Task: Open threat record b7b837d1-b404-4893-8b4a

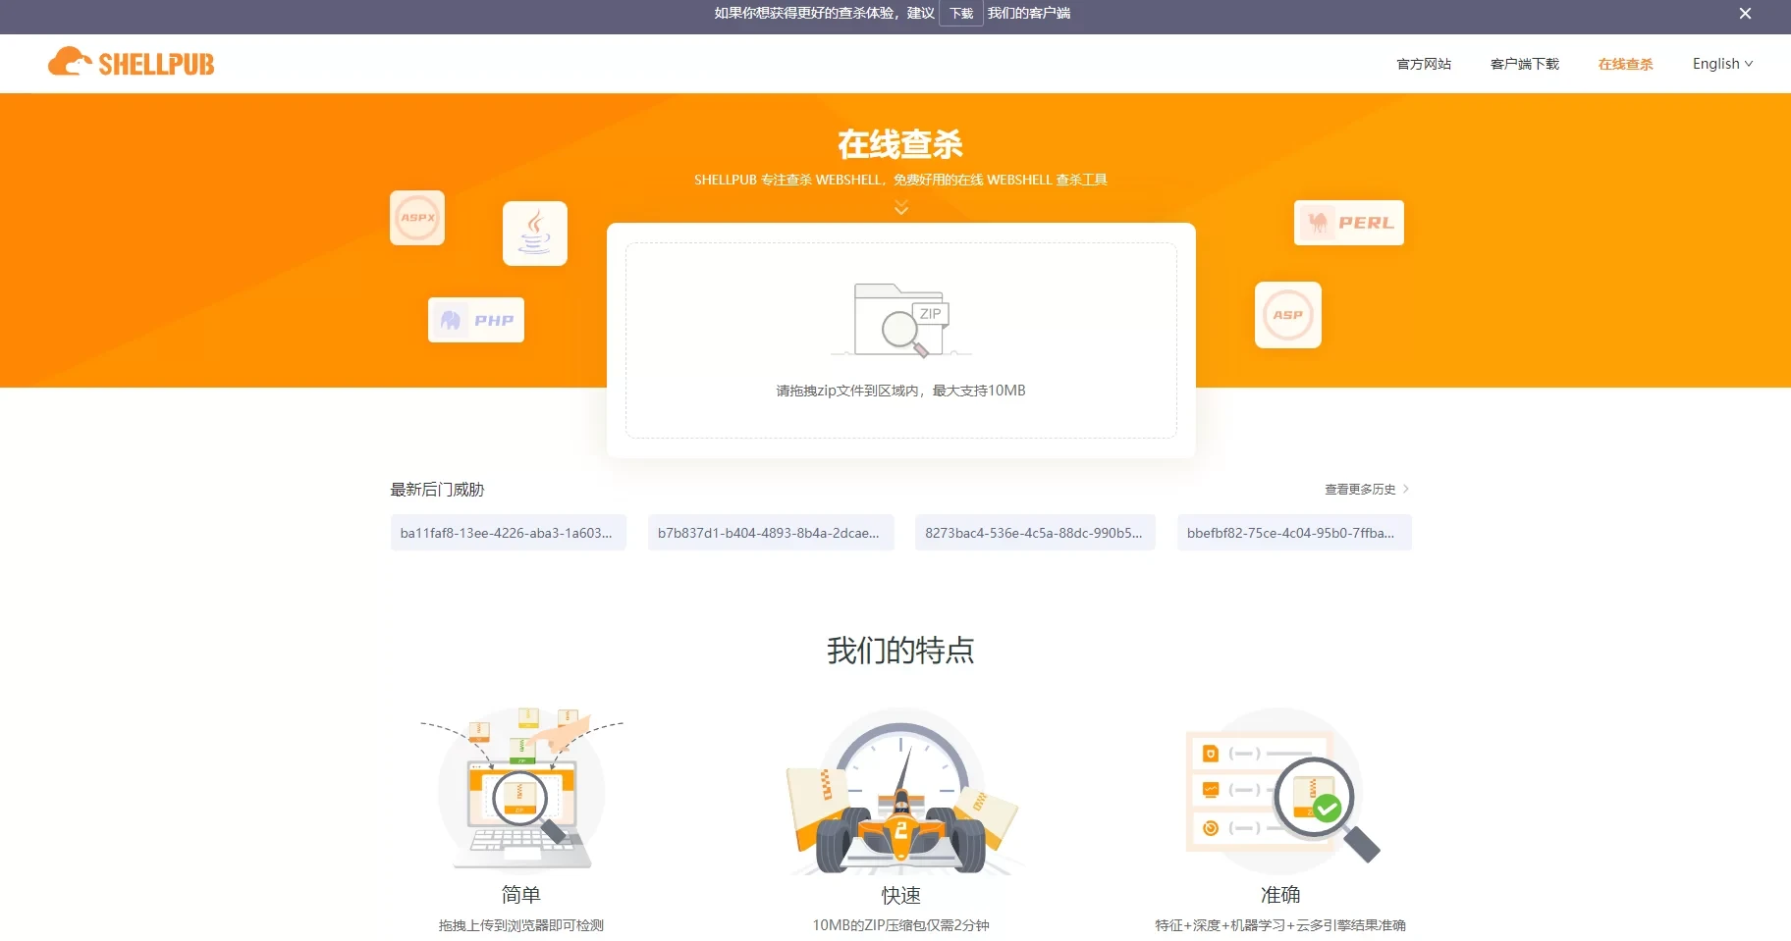Action: [771, 533]
